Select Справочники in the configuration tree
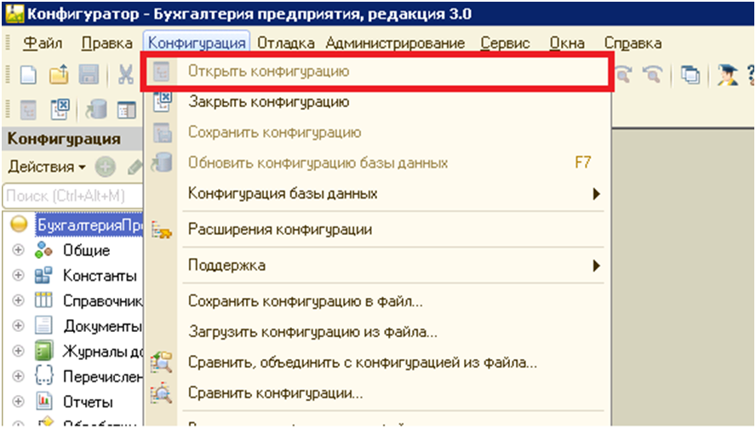756x429 pixels. tap(103, 300)
